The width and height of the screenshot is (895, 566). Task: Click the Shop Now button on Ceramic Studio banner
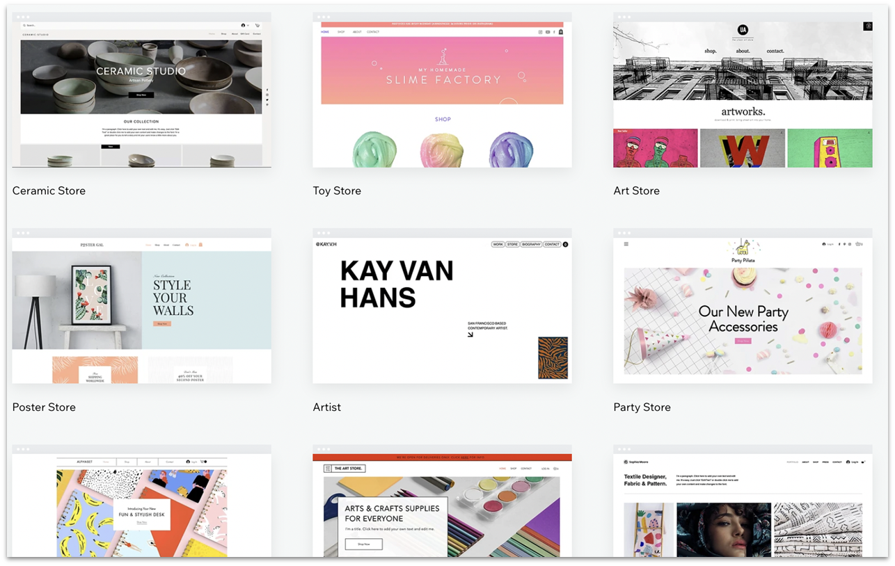[x=141, y=95]
